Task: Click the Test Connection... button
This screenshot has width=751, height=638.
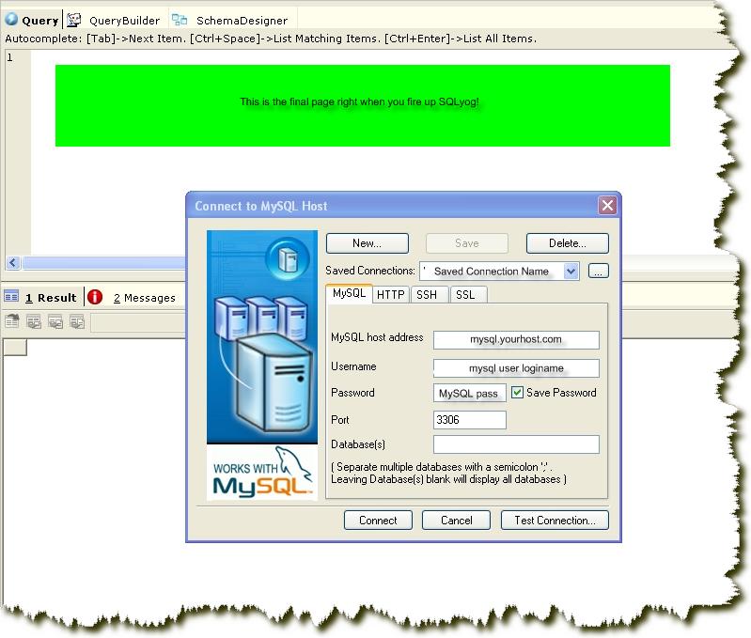Action: click(555, 521)
